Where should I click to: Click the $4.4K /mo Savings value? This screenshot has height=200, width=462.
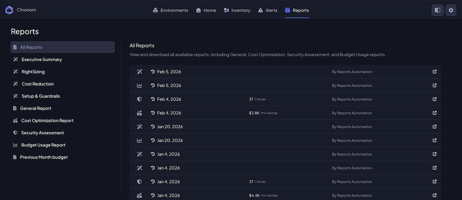pyautogui.click(x=263, y=195)
